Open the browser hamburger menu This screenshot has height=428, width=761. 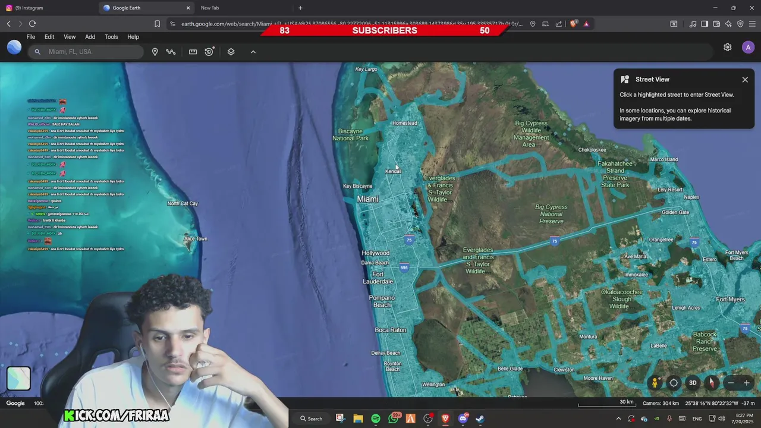pos(752,24)
